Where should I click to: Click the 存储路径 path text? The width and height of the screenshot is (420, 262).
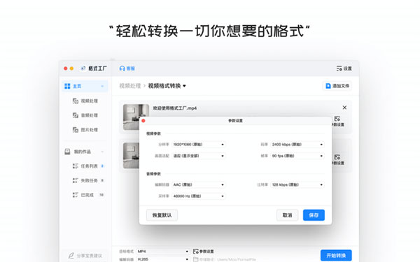point(227,259)
